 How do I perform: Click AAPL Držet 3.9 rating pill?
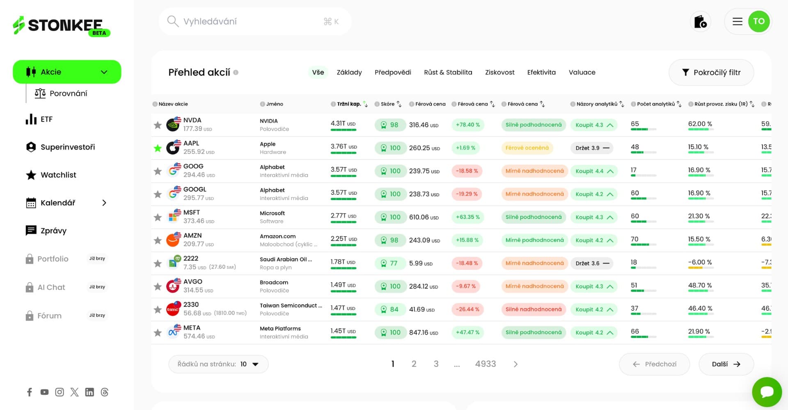point(592,148)
